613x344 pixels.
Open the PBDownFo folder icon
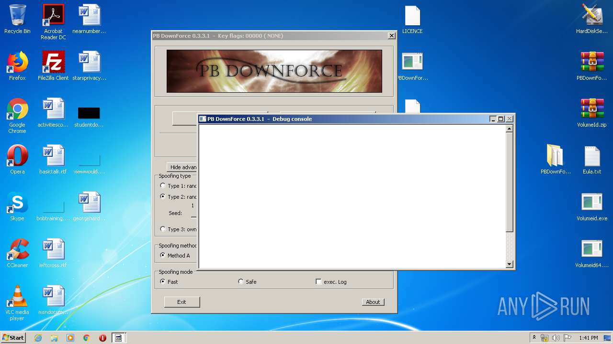556,160
